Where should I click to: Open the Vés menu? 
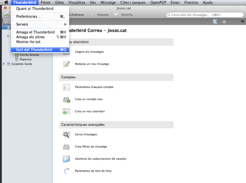[93, 2]
